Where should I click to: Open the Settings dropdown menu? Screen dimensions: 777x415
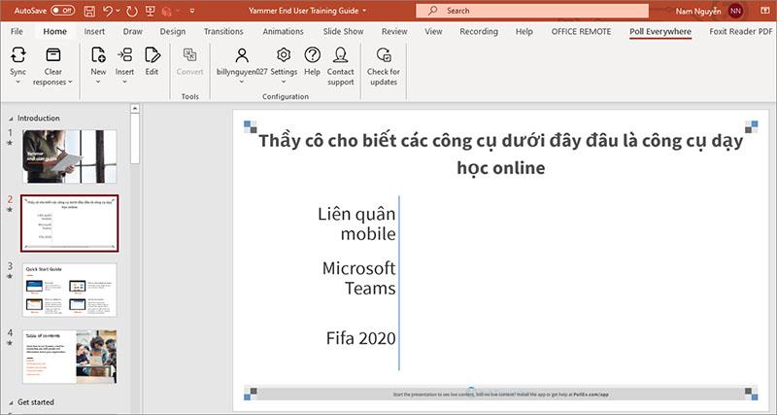click(284, 72)
